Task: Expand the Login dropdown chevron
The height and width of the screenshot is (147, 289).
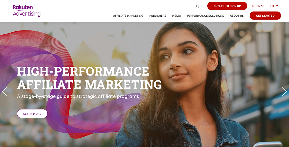Action: (x=262, y=6)
